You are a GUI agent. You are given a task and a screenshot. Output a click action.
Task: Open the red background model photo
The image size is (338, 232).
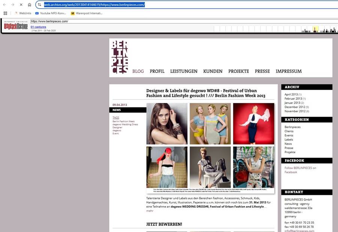tap(254, 124)
